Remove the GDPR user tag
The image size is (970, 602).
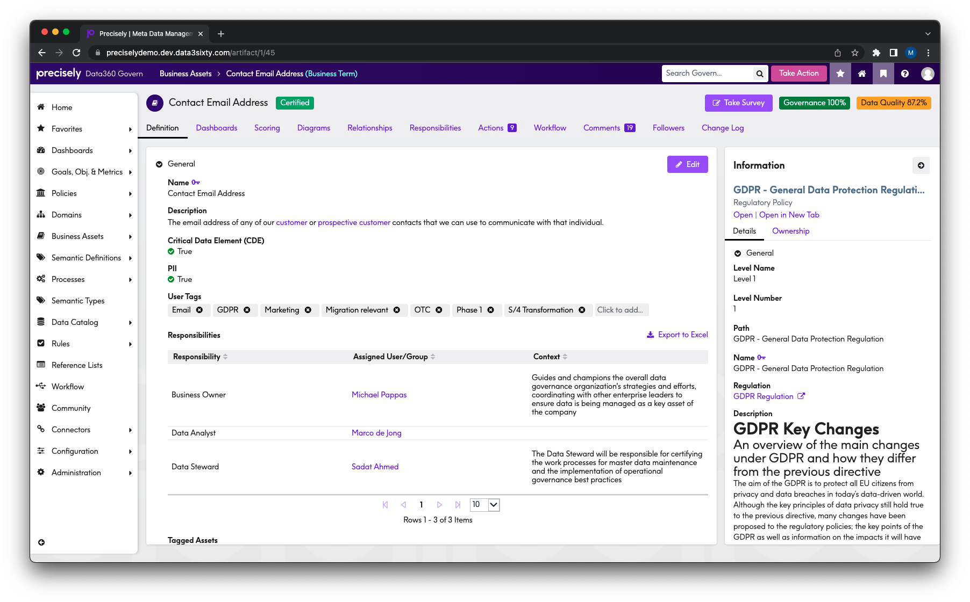247,310
